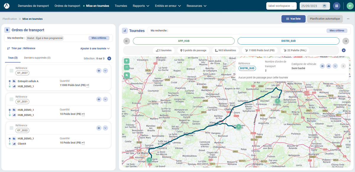Click the map search magnifier button
This screenshot has width=355, height=172.
[127, 75]
